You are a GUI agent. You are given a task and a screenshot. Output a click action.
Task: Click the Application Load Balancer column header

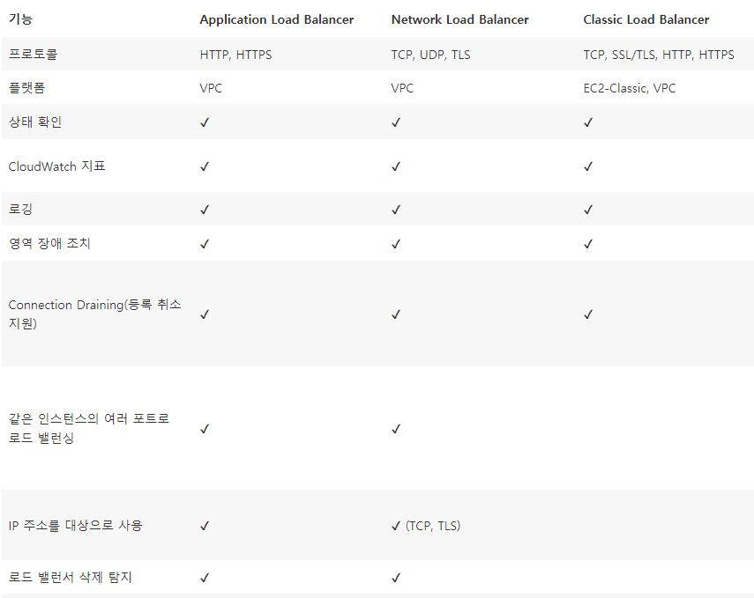tap(277, 19)
